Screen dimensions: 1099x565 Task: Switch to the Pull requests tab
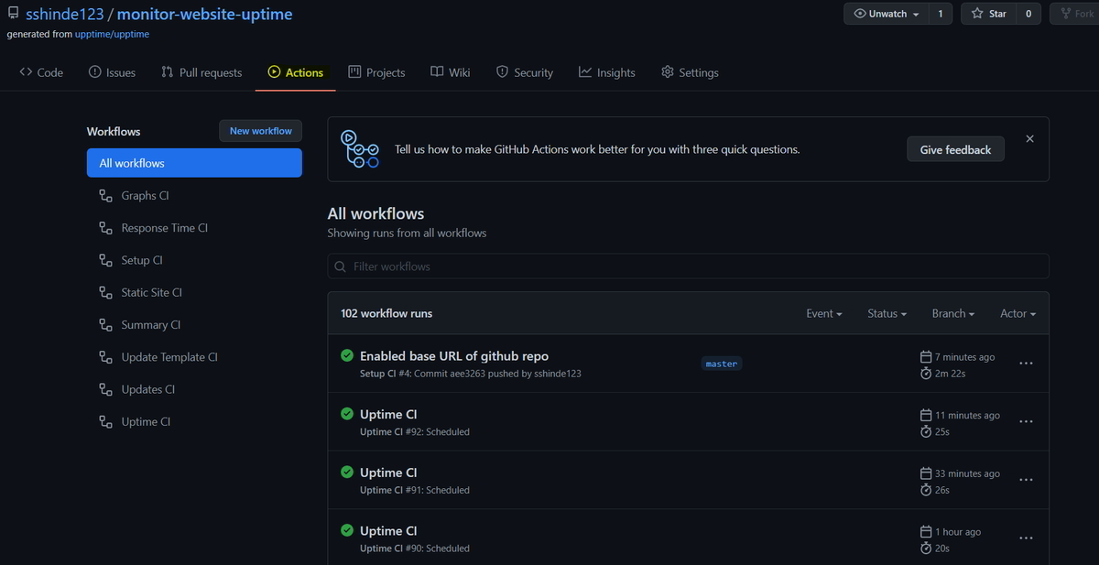pyautogui.click(x=201, y=71)
